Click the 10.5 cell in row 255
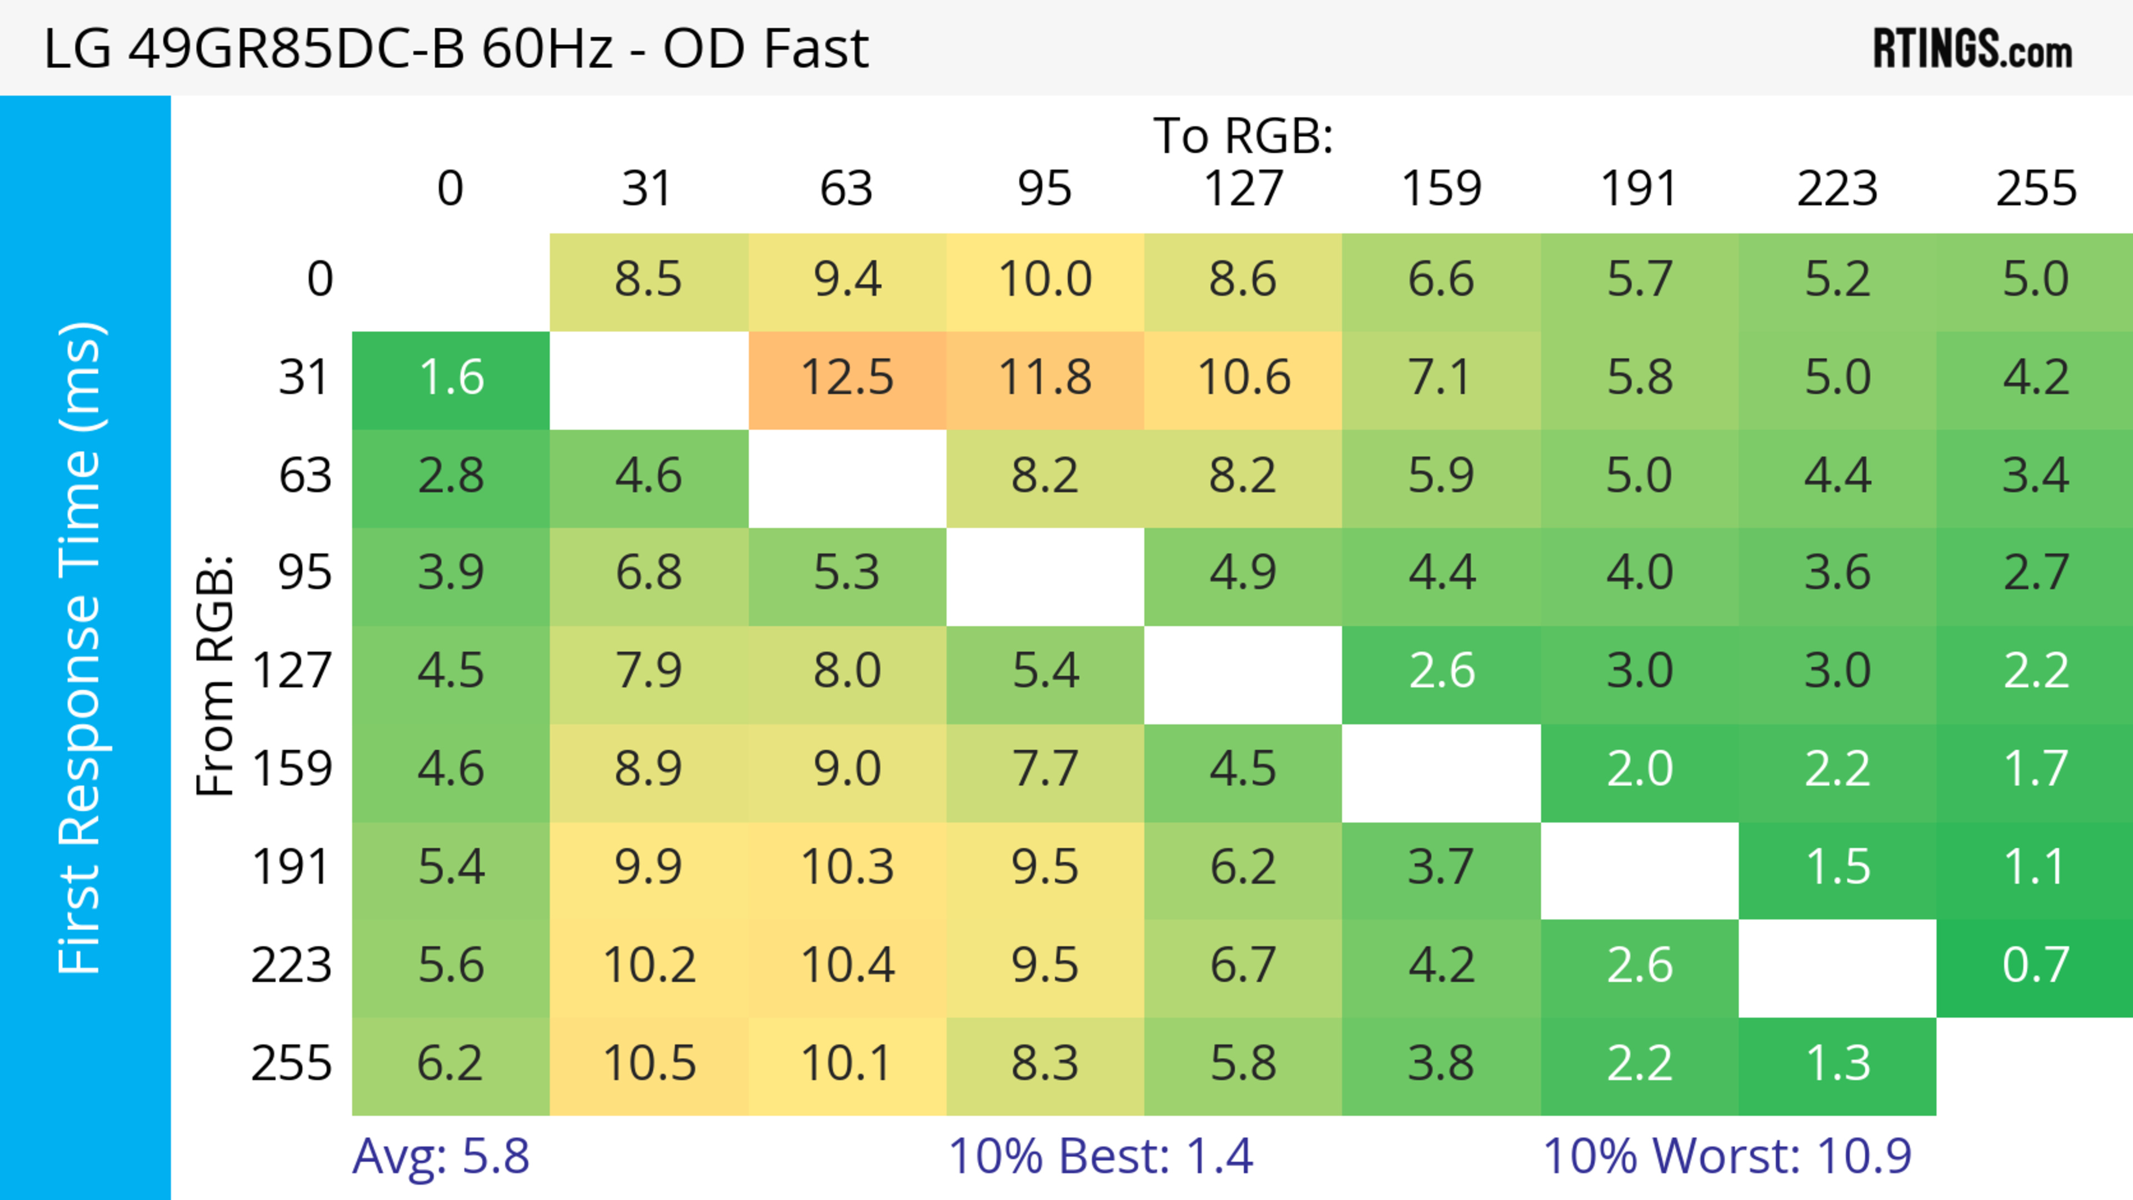This screenshot has width=2133, height=1200. coord(649,1065)
